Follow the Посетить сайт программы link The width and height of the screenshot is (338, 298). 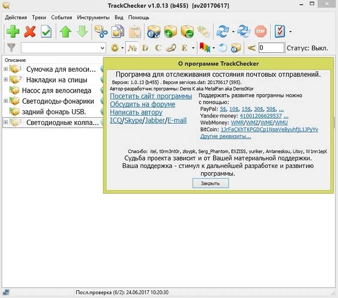pyautogui.click(x=151, y=96)
